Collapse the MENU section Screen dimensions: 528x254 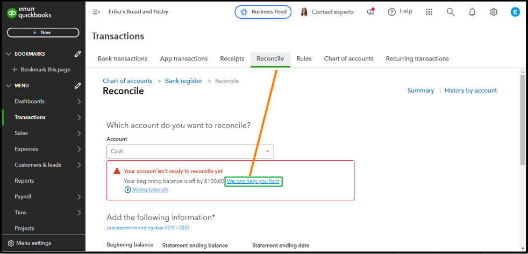pos(9,86)
